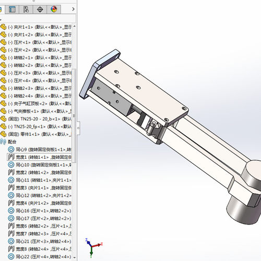Select the TN25-20_fp<1> component
Screen dimensions: 261x261
[x=40, y=126]
